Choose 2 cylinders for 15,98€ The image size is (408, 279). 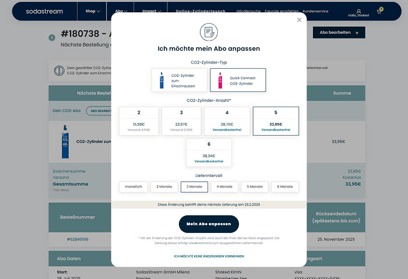[x=139, y=121]
